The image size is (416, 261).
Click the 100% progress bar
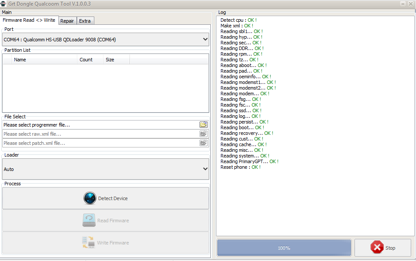tap(284, 248)
